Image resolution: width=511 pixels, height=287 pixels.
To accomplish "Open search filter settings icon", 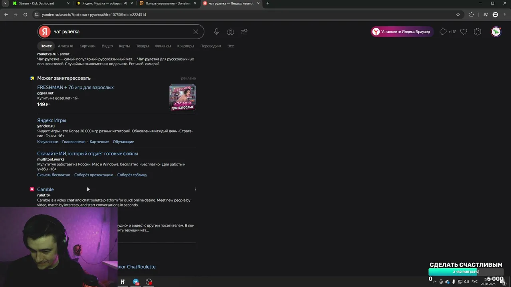I will coord(244,31).
